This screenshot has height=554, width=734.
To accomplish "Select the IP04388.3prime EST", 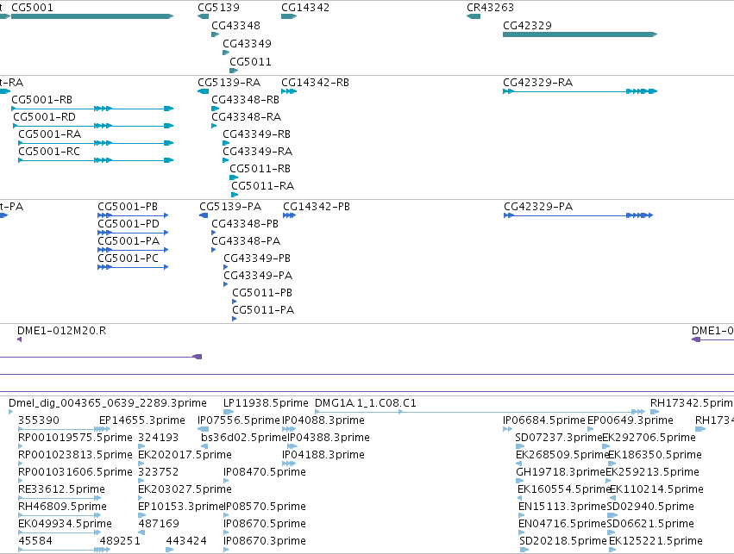I will pos(292,446).
